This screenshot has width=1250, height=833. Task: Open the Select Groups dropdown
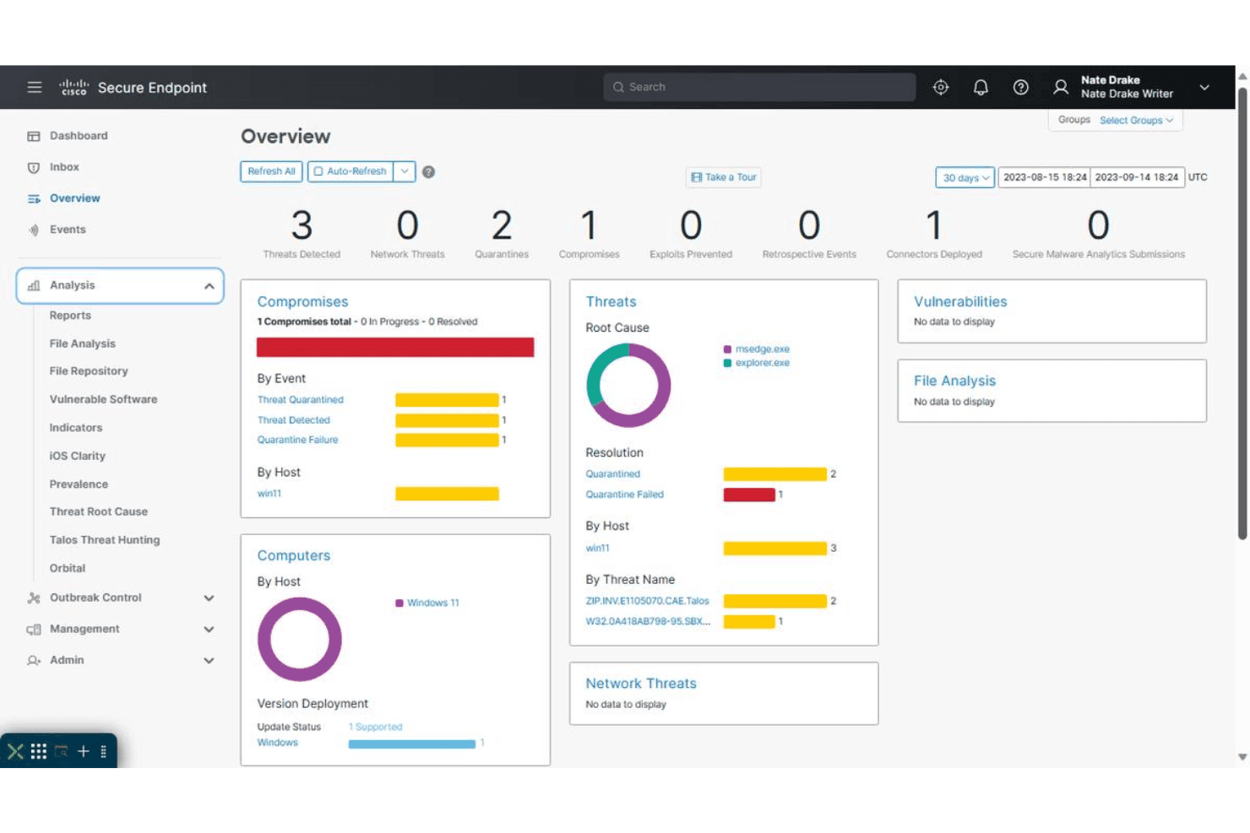pyautogui.click(x=1136, y=121)
